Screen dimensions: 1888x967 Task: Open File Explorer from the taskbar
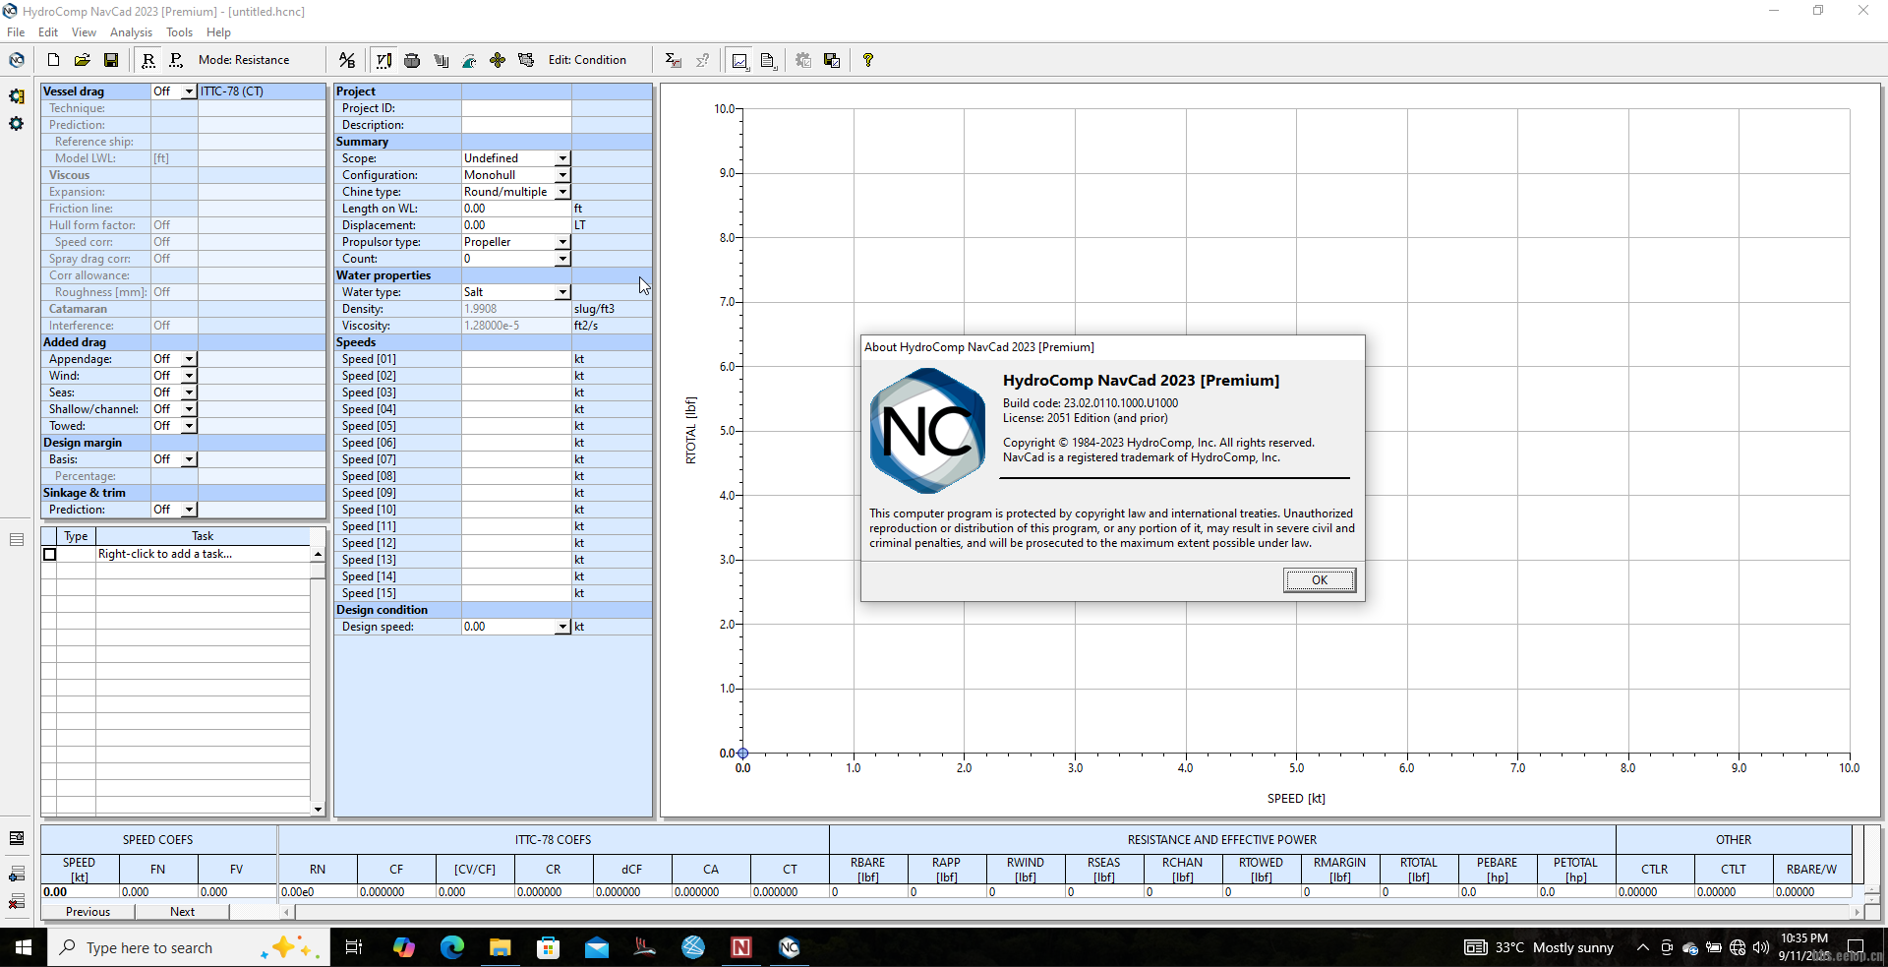tap(501, 947)
